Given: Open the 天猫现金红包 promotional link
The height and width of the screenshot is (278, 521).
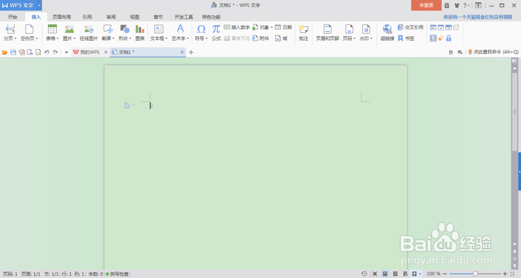Looking at the screenshot, I should (478, 17).
